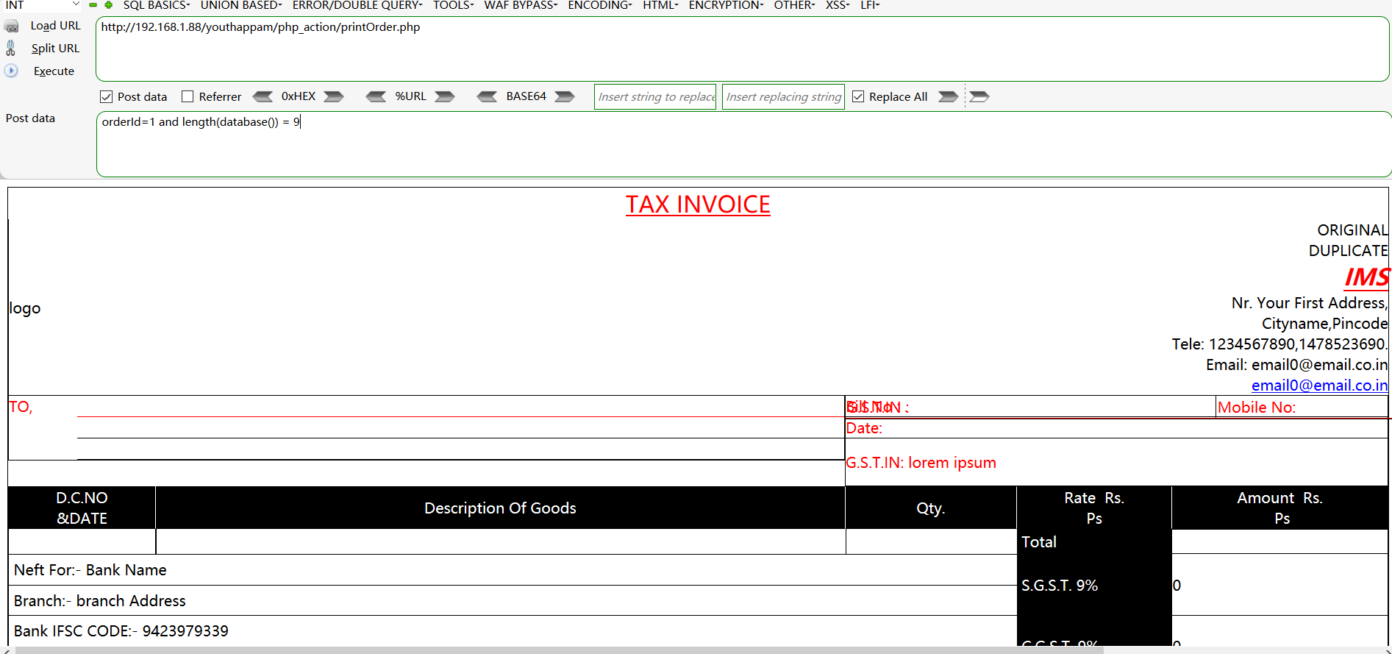The image size is (1392, 654).
Task: Click the 'Total' label in invoice table
Action: point(1039,542)
